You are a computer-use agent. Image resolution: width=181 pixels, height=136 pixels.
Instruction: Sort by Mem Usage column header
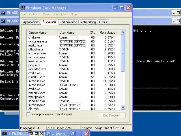coord(107,33)
